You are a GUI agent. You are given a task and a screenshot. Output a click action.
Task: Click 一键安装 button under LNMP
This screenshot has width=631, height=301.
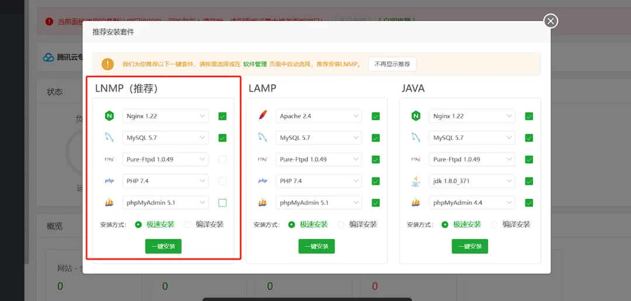164,246
